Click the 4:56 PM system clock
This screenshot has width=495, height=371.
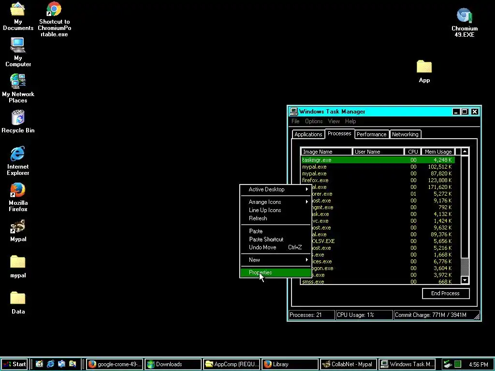point(478,364)
